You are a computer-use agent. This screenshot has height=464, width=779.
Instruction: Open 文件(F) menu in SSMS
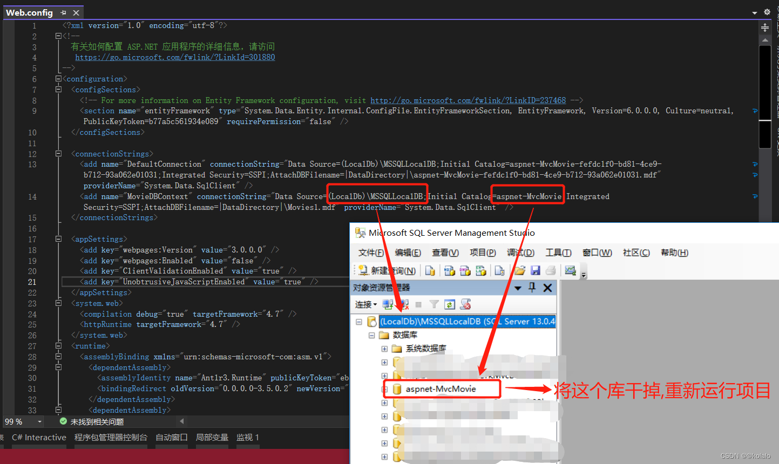371,253
